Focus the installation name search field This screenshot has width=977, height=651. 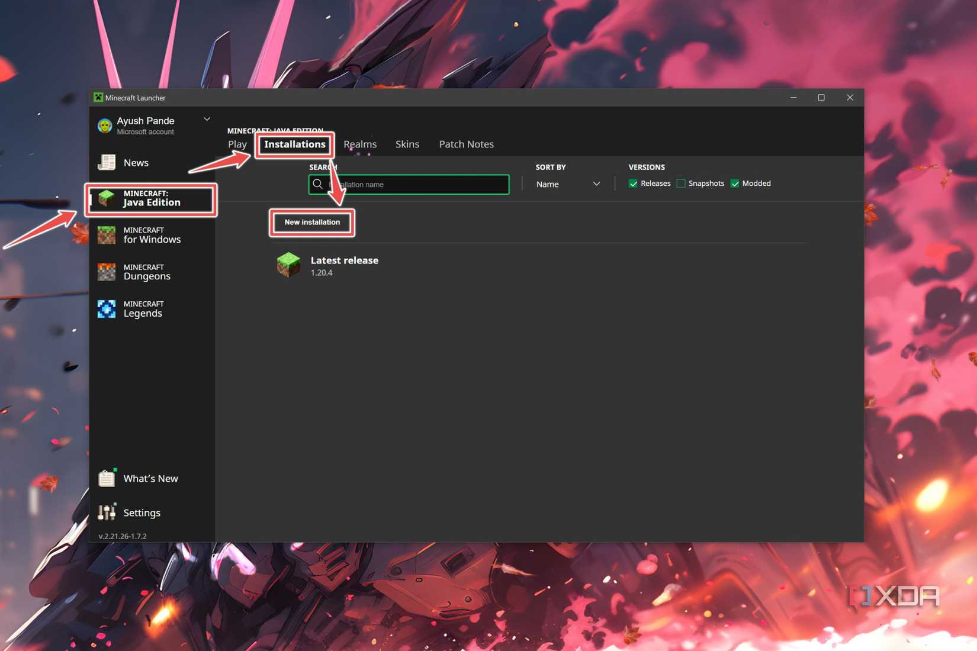tap(414, 185)
